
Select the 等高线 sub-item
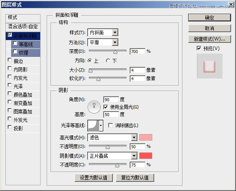coord(26,44)
